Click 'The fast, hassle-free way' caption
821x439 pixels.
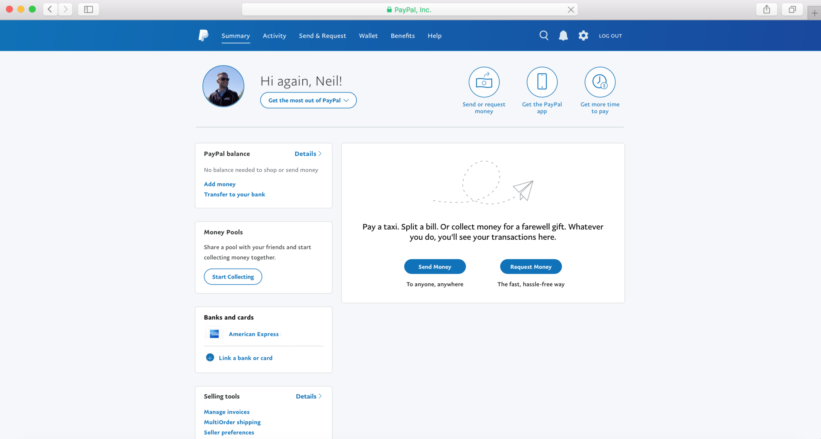point(531,284)
